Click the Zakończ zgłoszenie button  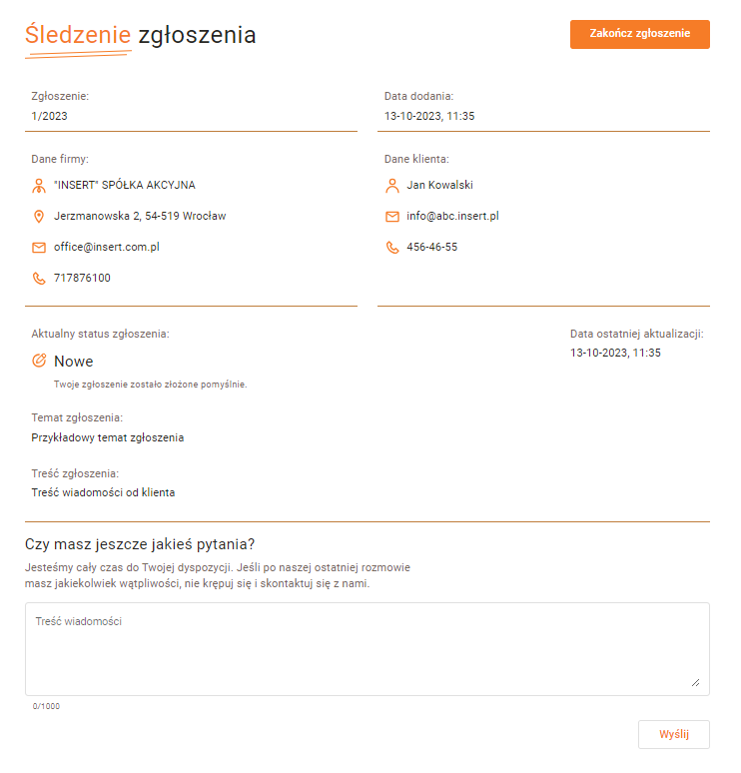tap(639, 34)
